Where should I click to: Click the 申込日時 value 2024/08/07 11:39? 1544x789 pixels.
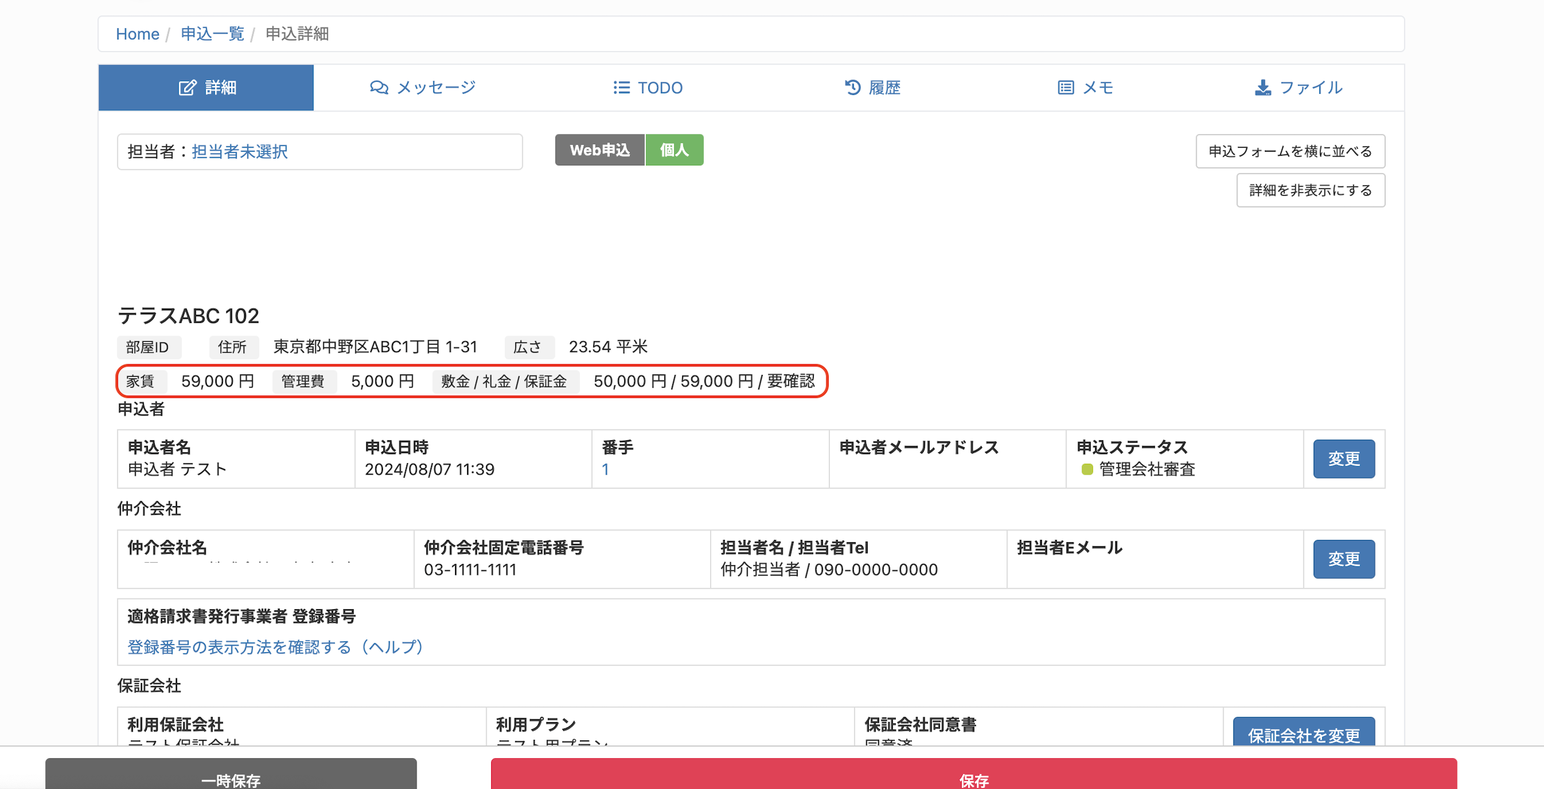(430, 470)
